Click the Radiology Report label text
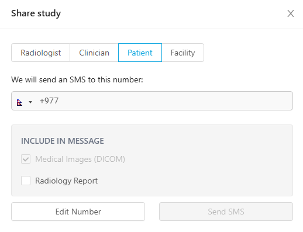This screenshot has width=303, height=232. 66,181
